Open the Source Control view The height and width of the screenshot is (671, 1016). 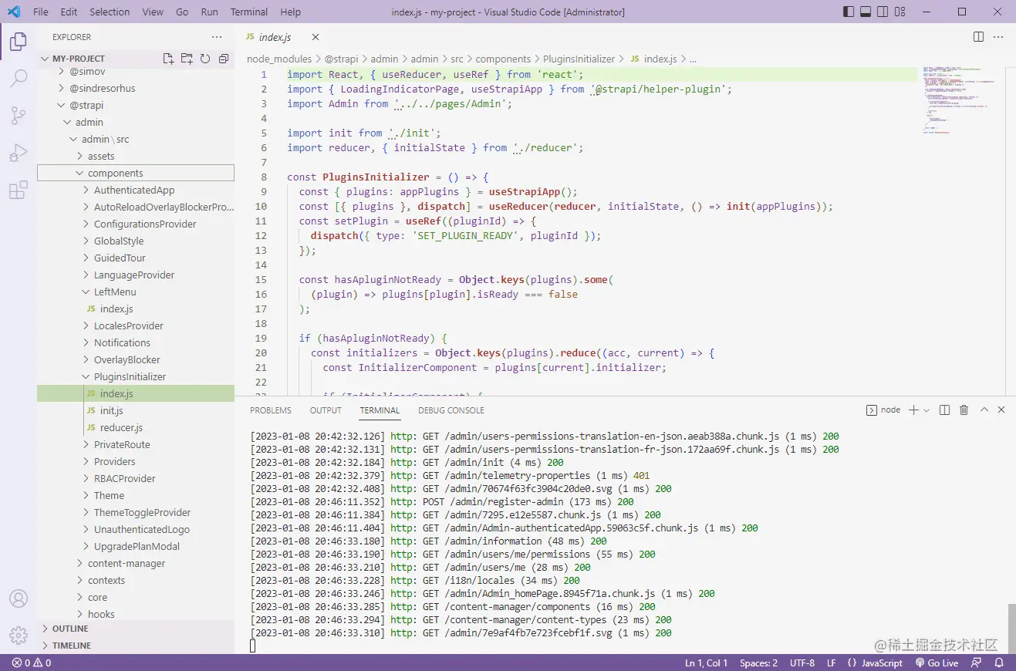pos(19,116)
